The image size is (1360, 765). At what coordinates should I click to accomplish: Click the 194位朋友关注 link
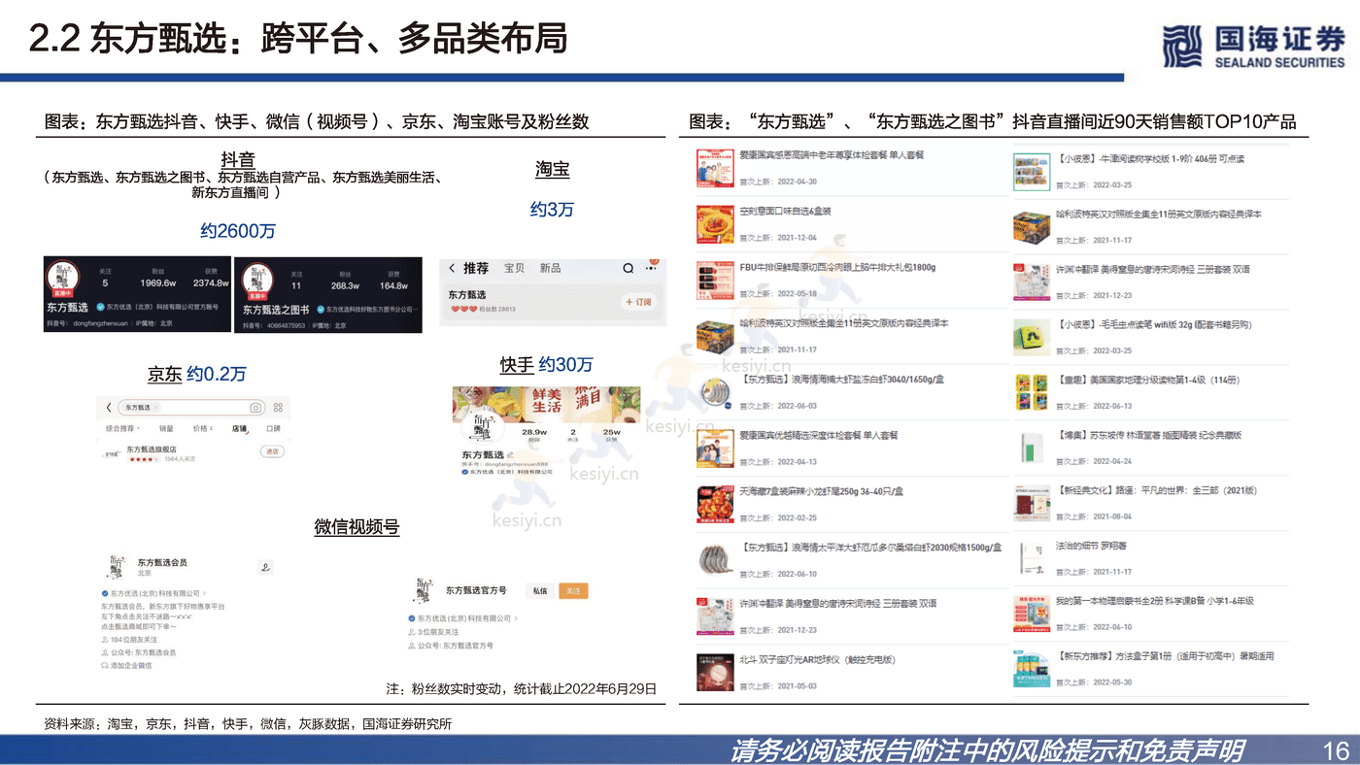point(127,641)
